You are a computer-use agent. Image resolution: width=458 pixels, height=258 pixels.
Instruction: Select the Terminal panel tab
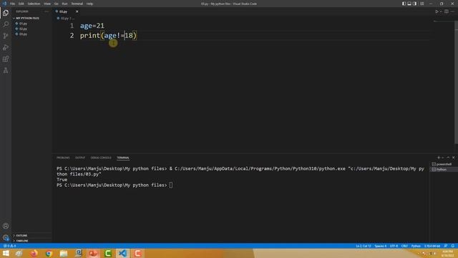123,158
